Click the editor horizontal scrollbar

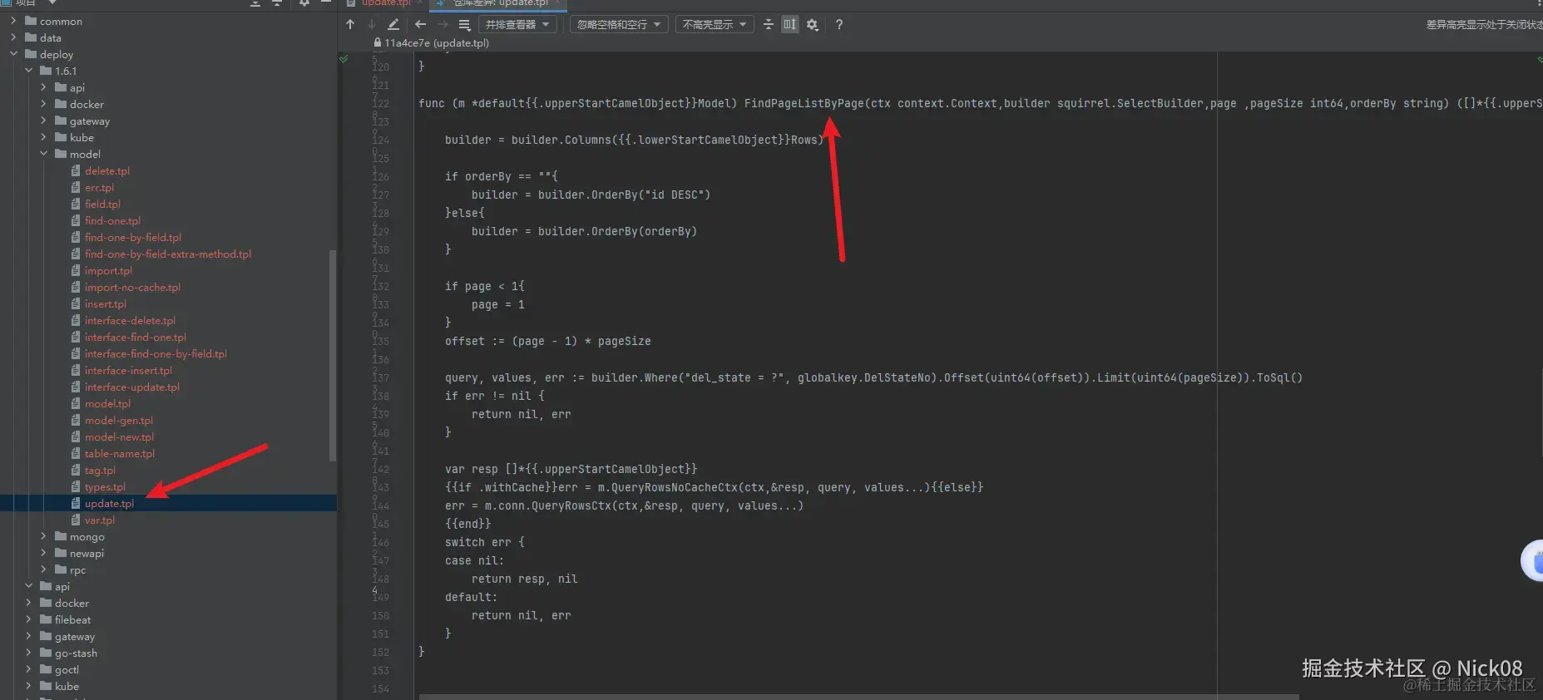point(858,697)
